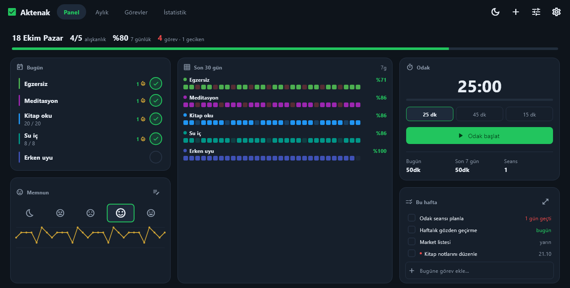Select the frowning mood face
This screenshot has height=288, width=570.
[90, 213]
